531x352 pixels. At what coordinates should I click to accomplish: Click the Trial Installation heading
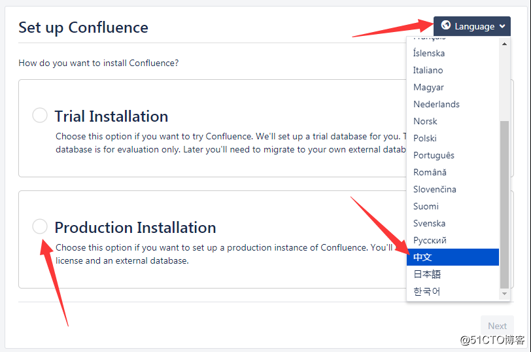pyautogui.click(x=111, y=116)
